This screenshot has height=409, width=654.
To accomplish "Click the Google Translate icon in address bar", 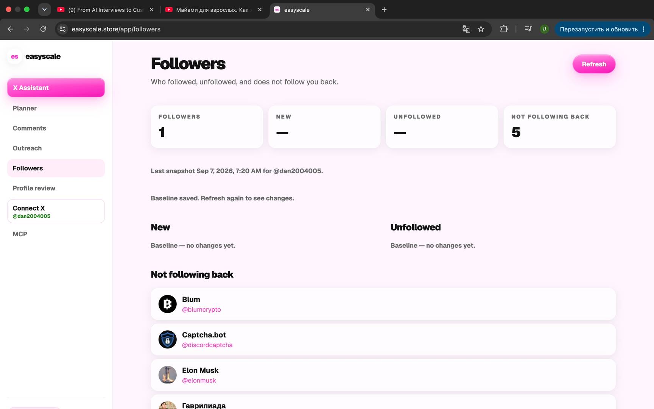I will point(466,29).
